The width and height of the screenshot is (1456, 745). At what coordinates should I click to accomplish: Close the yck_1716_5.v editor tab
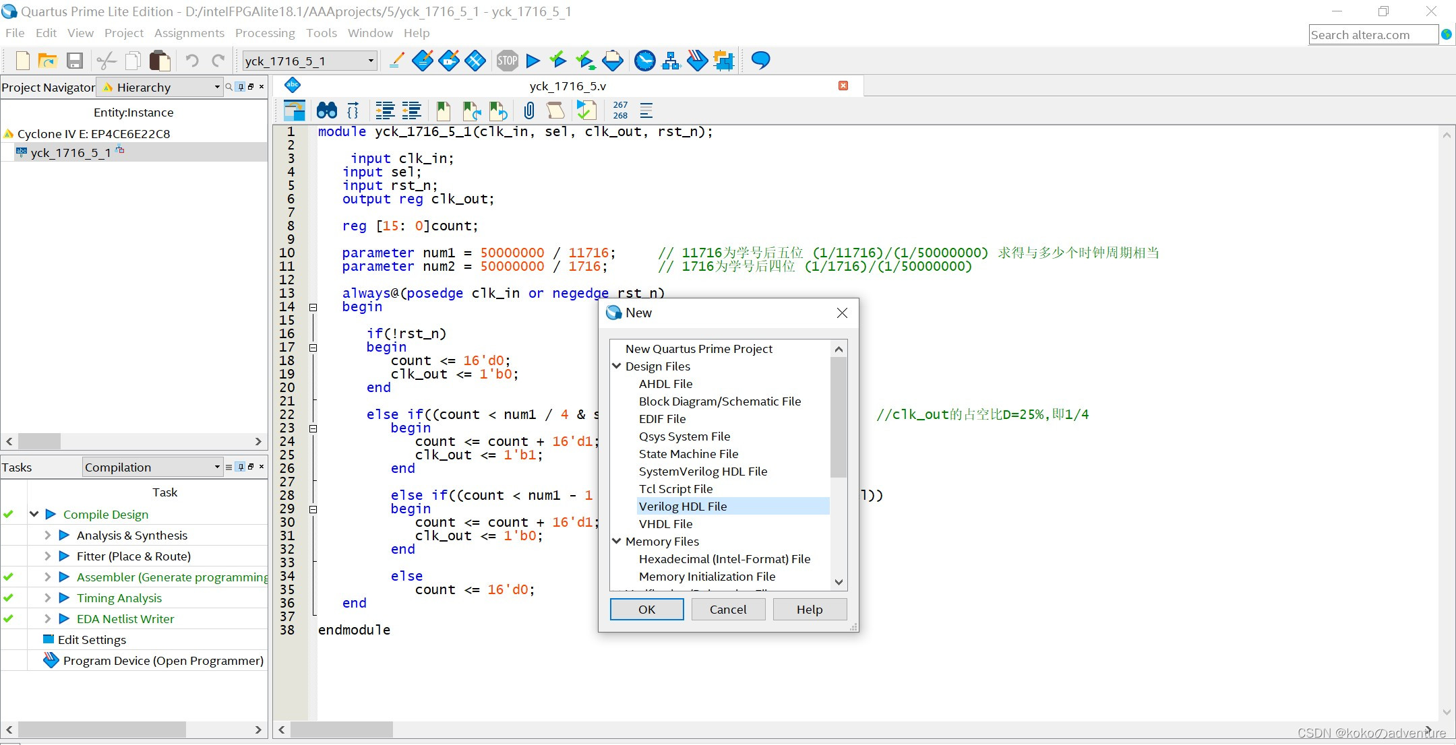tap(843, 86)
